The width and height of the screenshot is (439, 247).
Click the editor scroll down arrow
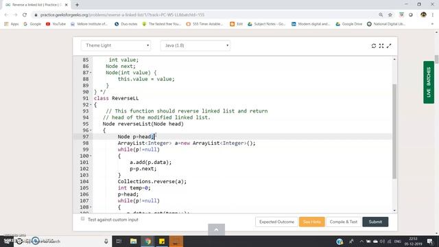(394, 211)
